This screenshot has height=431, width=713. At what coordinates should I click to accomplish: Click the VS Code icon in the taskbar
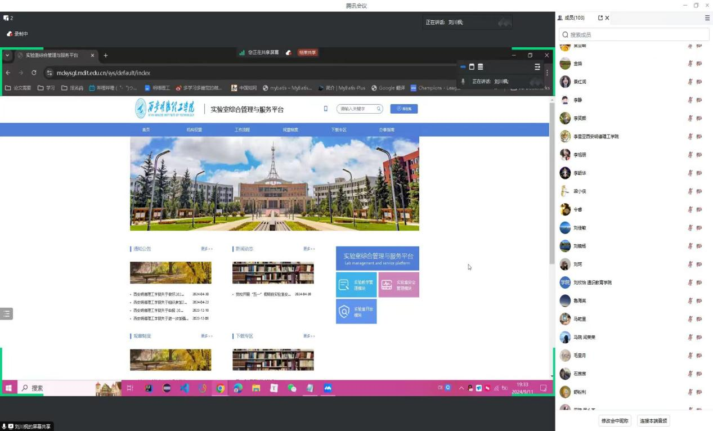click(185, 388)
